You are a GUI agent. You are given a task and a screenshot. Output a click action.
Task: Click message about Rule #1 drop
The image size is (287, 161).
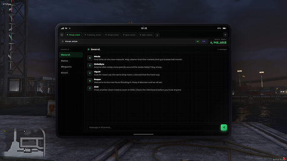(127, 75)
